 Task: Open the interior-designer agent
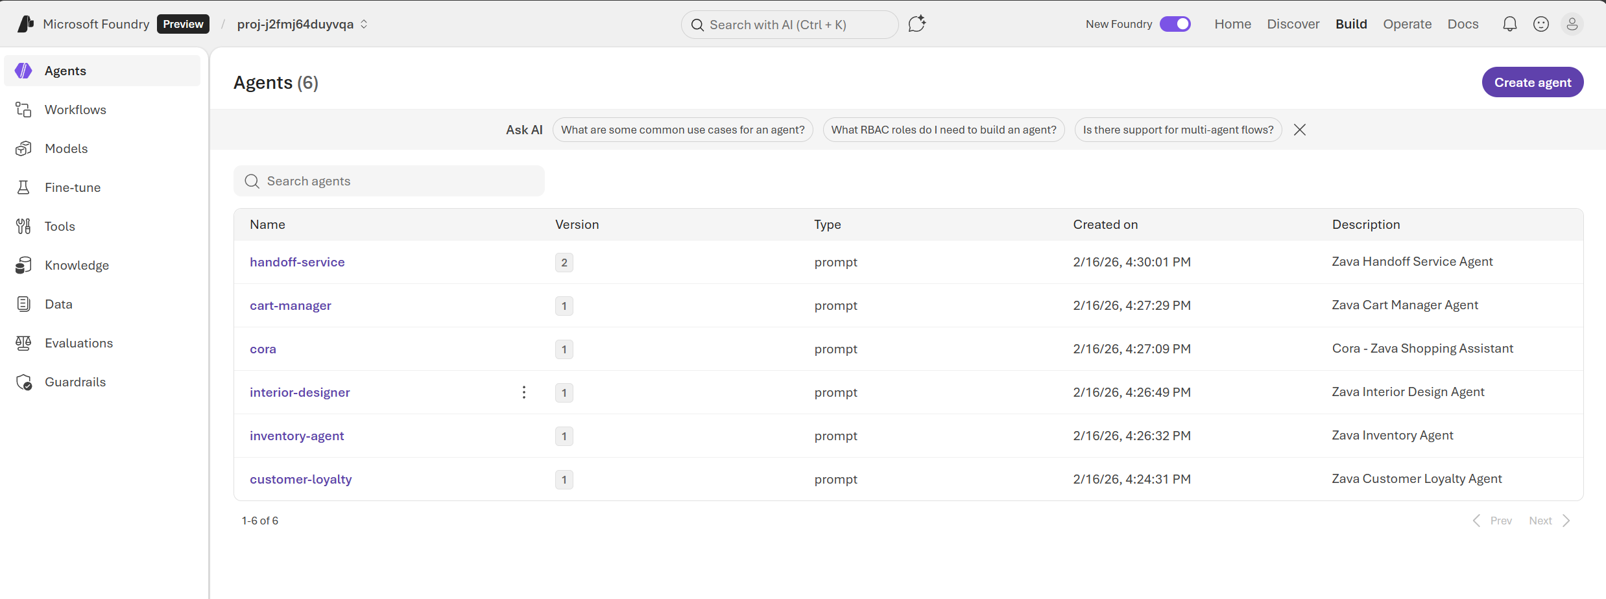pyautogui.click(x=300, y=392)
